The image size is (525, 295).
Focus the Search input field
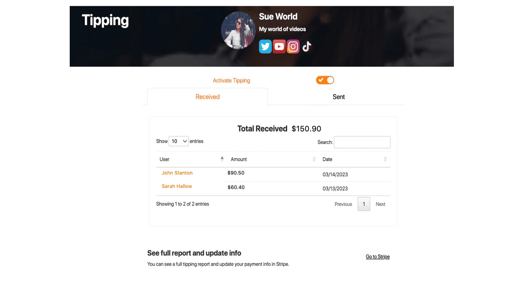point(362,142)
